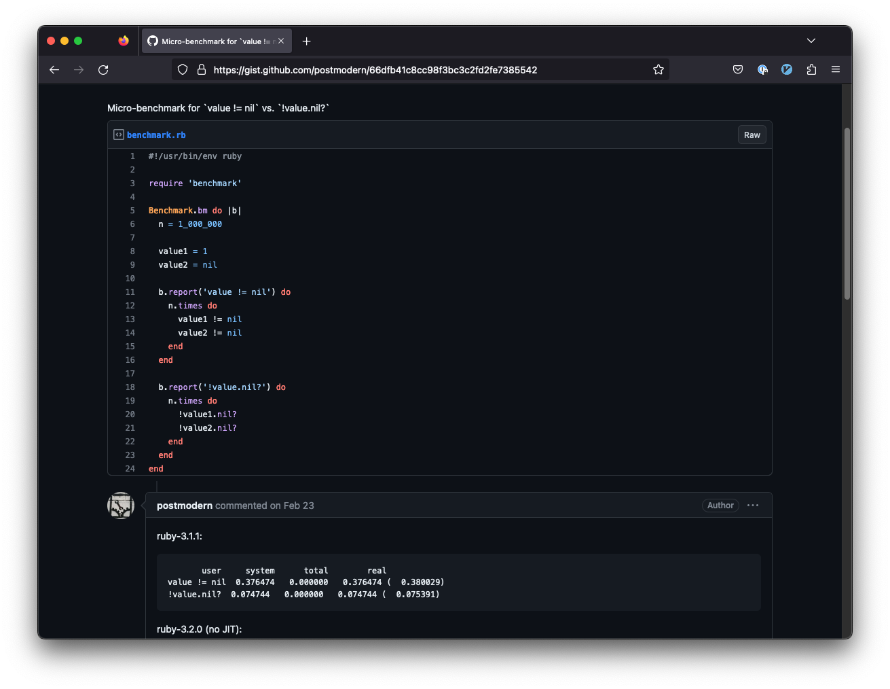Click the benchmark results output block
This screenshot has width=890, height=689.
pos(459,582)
